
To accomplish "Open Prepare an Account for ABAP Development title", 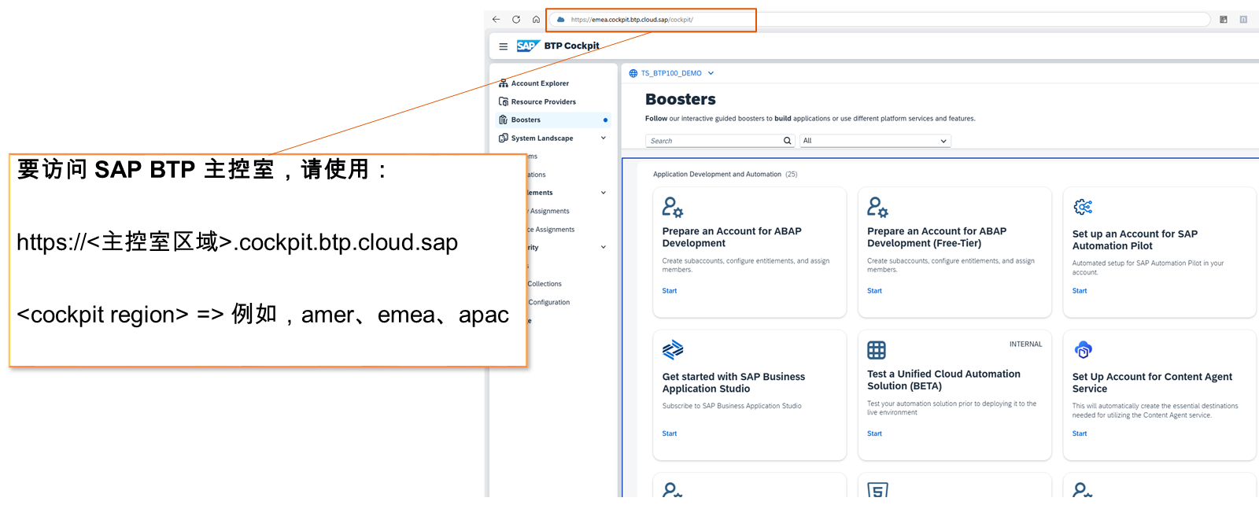I will point(732,238).
